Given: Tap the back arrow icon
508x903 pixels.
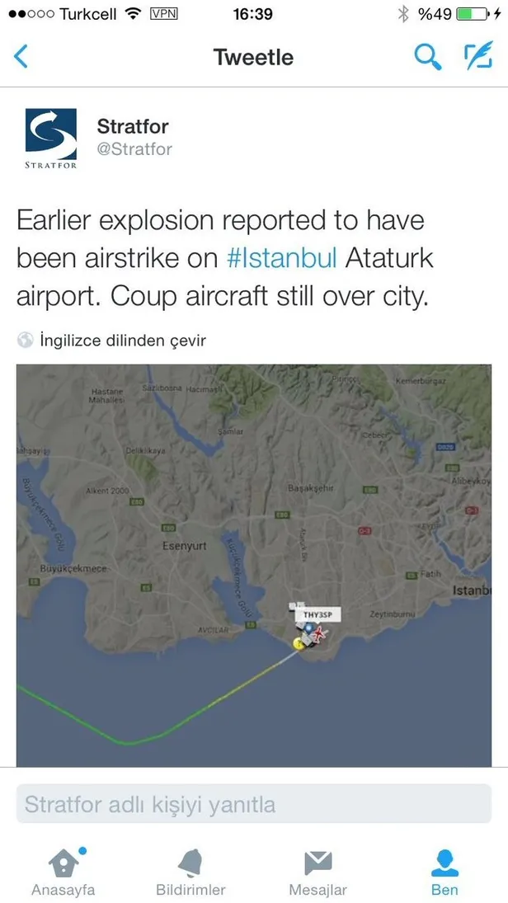Looking at the screenshot, I should 21,56.
